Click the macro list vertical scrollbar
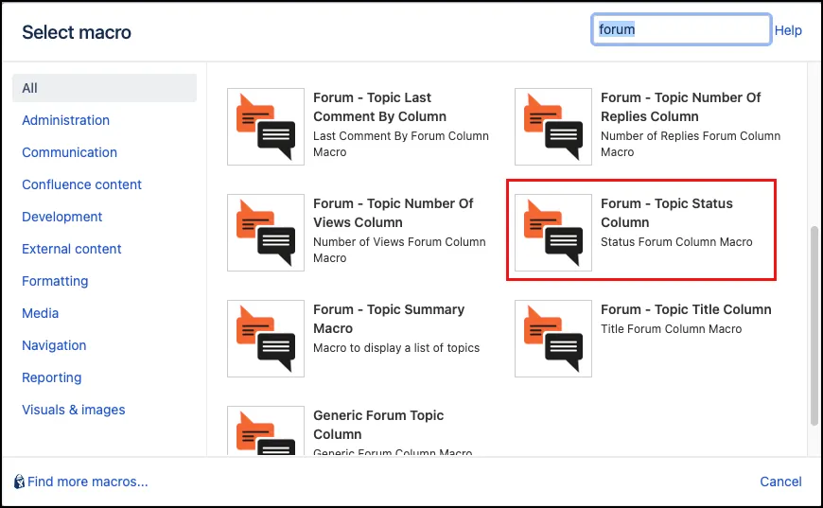This screenshot has height=508, width=823. pos(814,325)
